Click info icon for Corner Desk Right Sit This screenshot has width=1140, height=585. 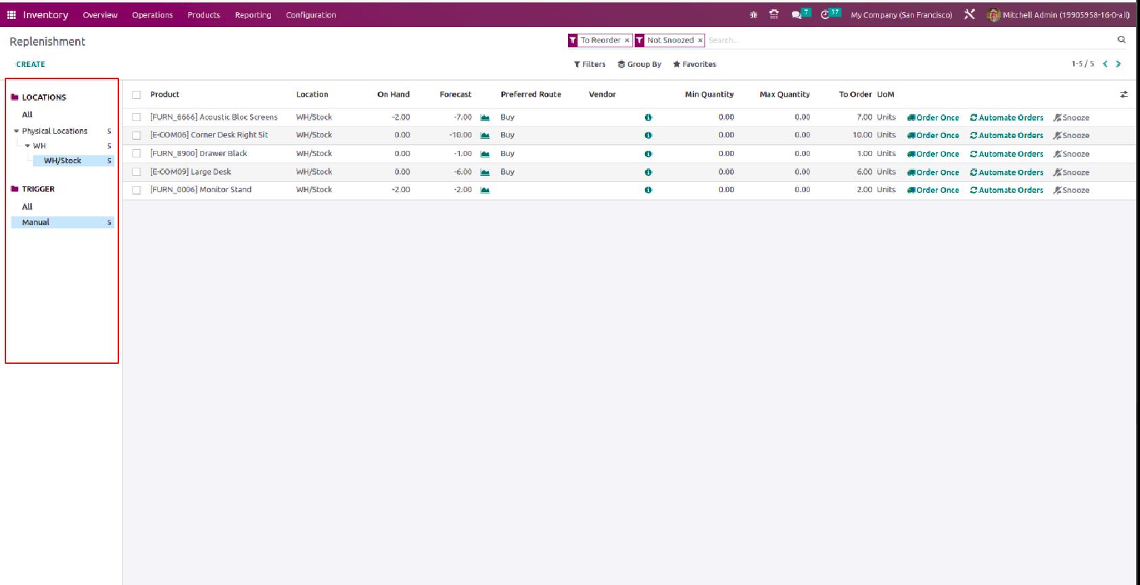tap(648, 135)
